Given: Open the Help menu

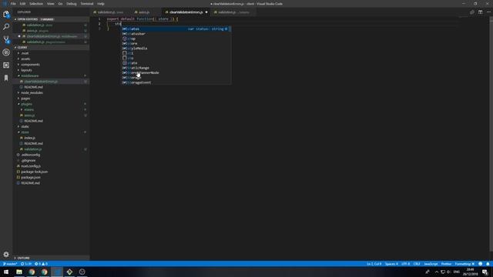Looking at the screenshot, I should [101, 4].
